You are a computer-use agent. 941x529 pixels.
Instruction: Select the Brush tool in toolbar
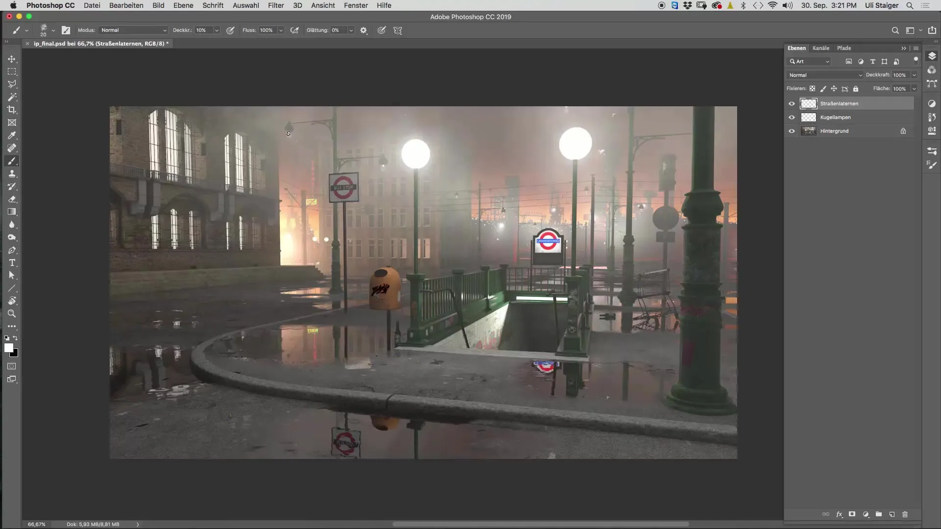point(12,161)
